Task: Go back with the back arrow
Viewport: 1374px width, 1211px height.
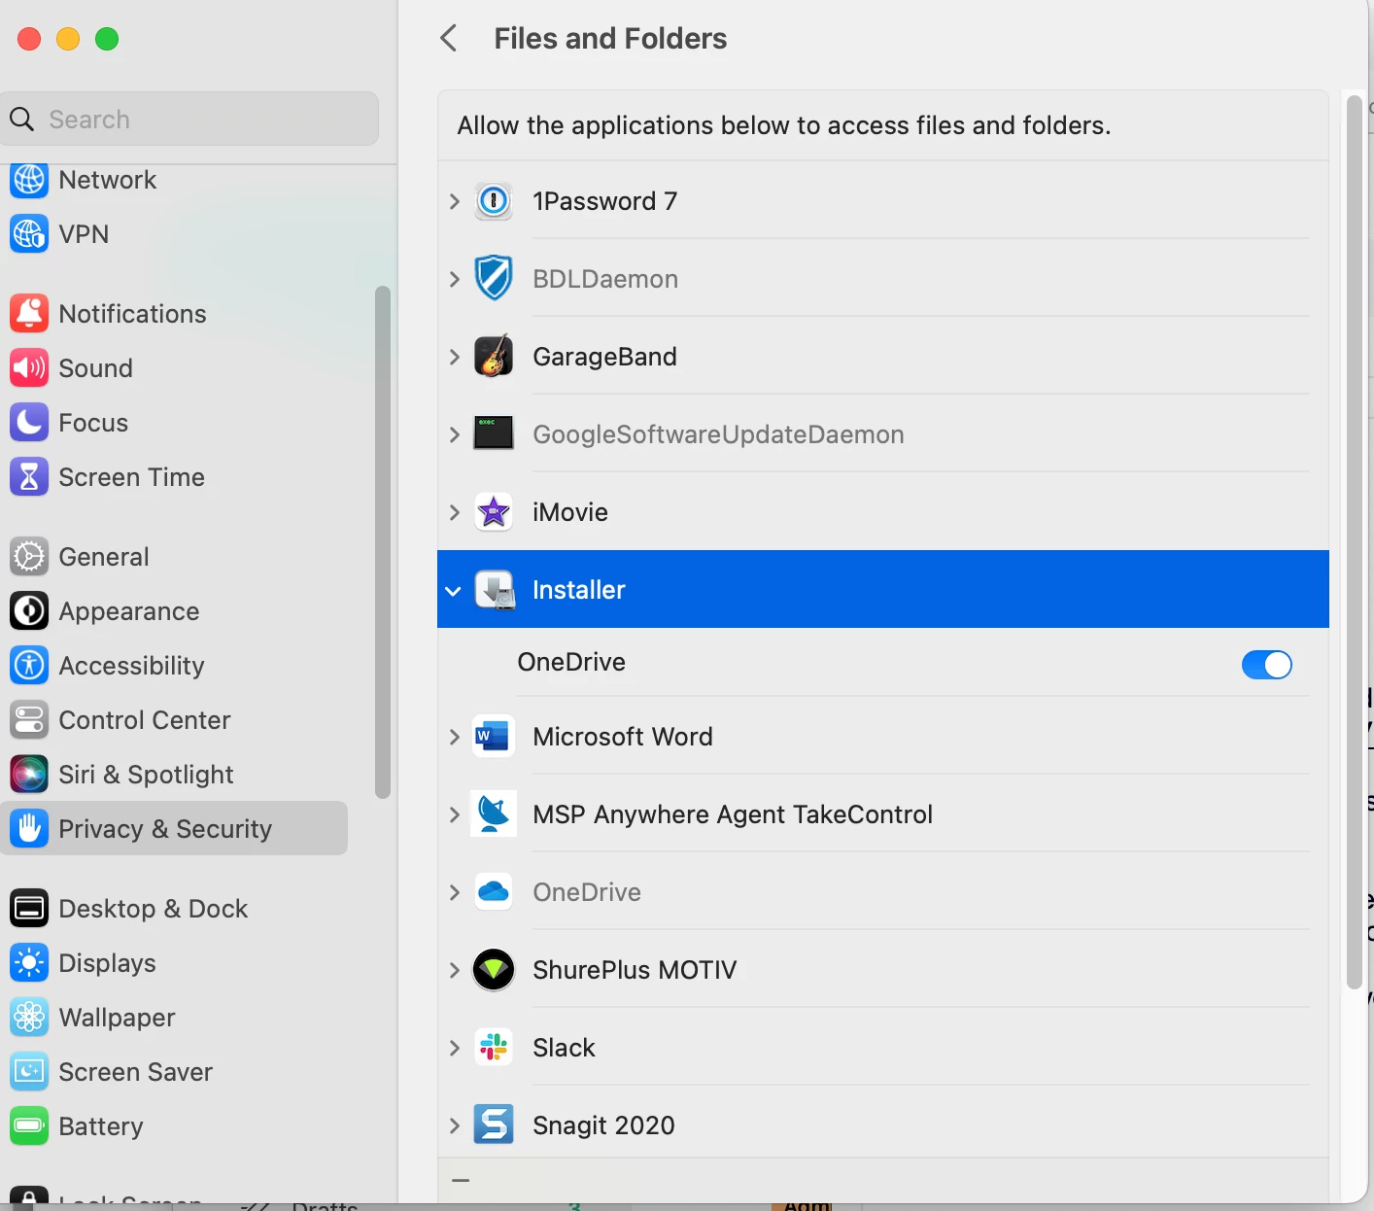Action: (449, 39)
